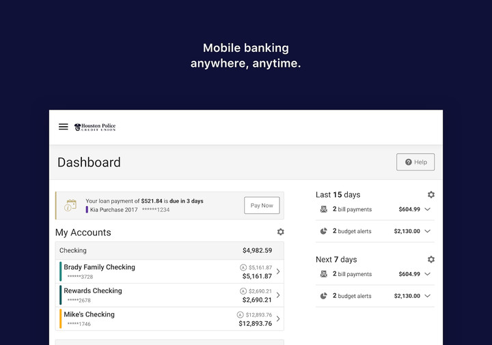Screen dimensions: 492x345
Task: Click the Checking total $4,982.59
Action: point(258,250)
